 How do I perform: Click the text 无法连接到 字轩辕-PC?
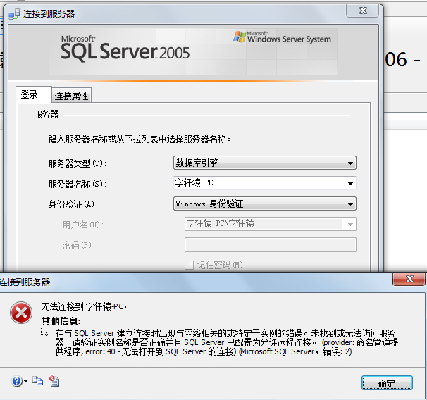85,306
